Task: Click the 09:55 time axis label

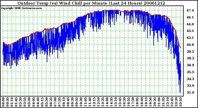Action: pyautogui.click(x=77, y=102)
